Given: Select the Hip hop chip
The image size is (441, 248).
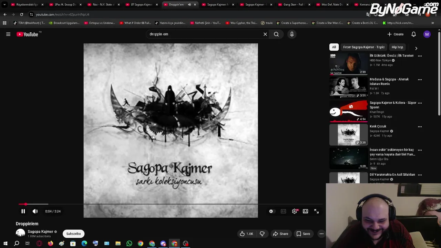Looking at the screenshot, I should pos(397,47).
